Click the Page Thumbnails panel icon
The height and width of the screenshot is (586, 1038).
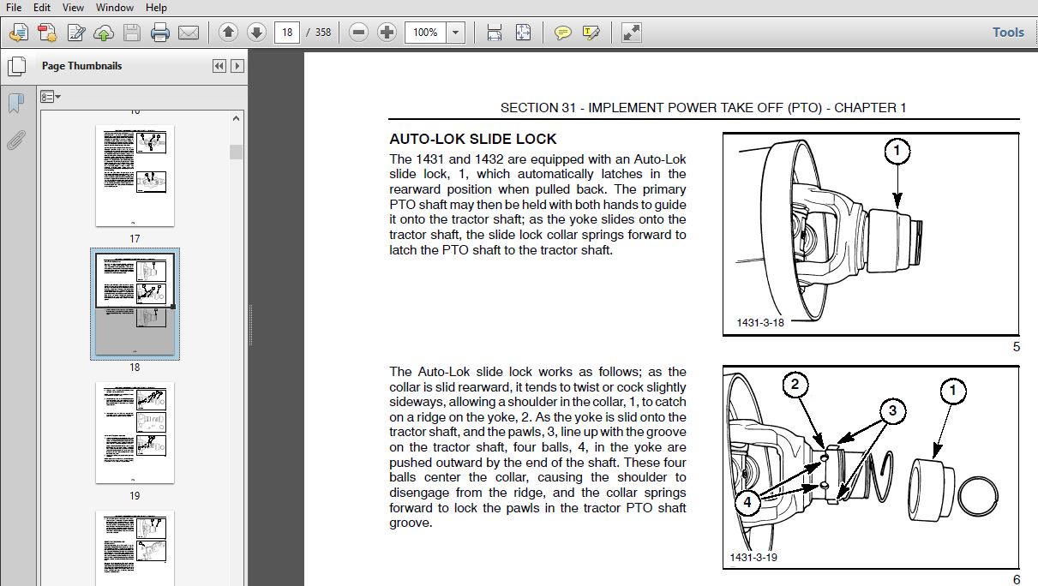pos(15,67)
